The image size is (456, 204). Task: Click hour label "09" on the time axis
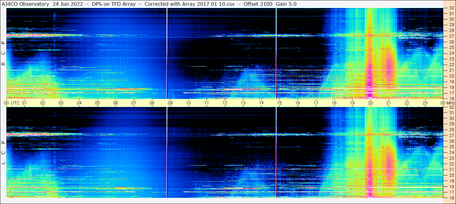click(x=170, y=103)
